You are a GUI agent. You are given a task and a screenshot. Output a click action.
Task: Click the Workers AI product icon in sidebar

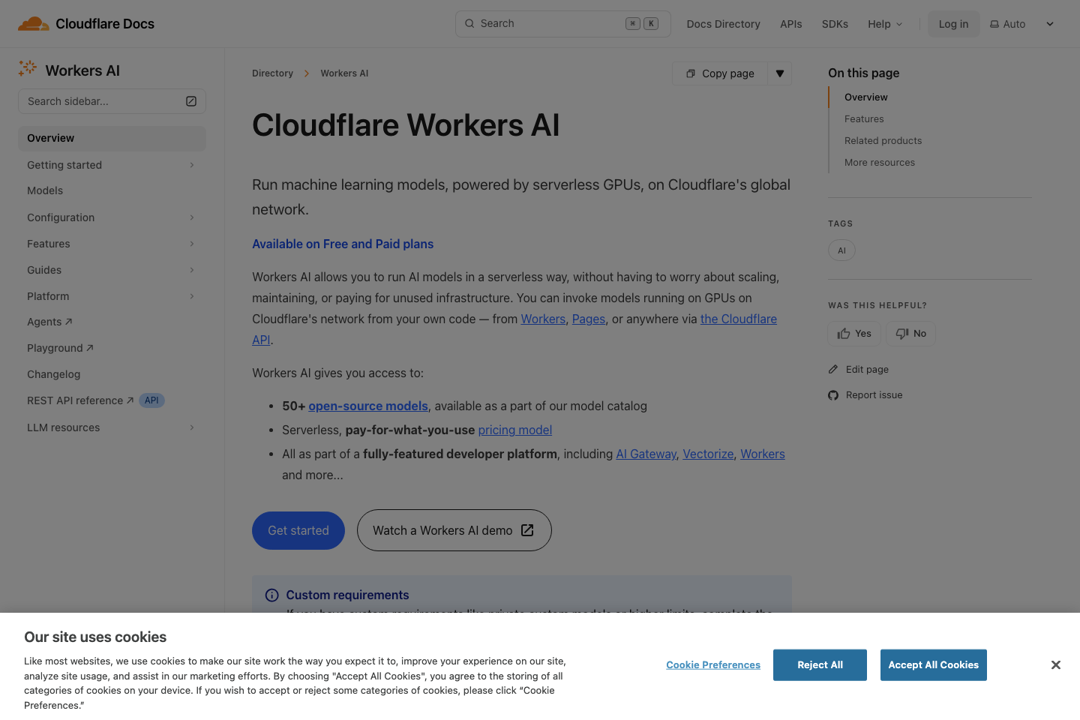27,68
